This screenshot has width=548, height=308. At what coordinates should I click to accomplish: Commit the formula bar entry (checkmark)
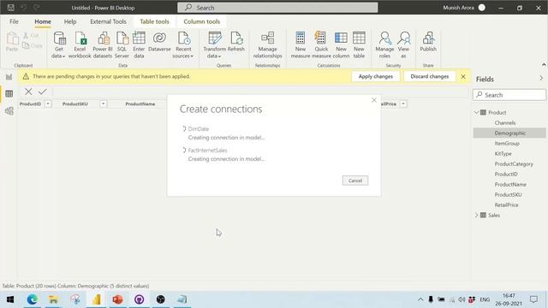pos(43,92)
